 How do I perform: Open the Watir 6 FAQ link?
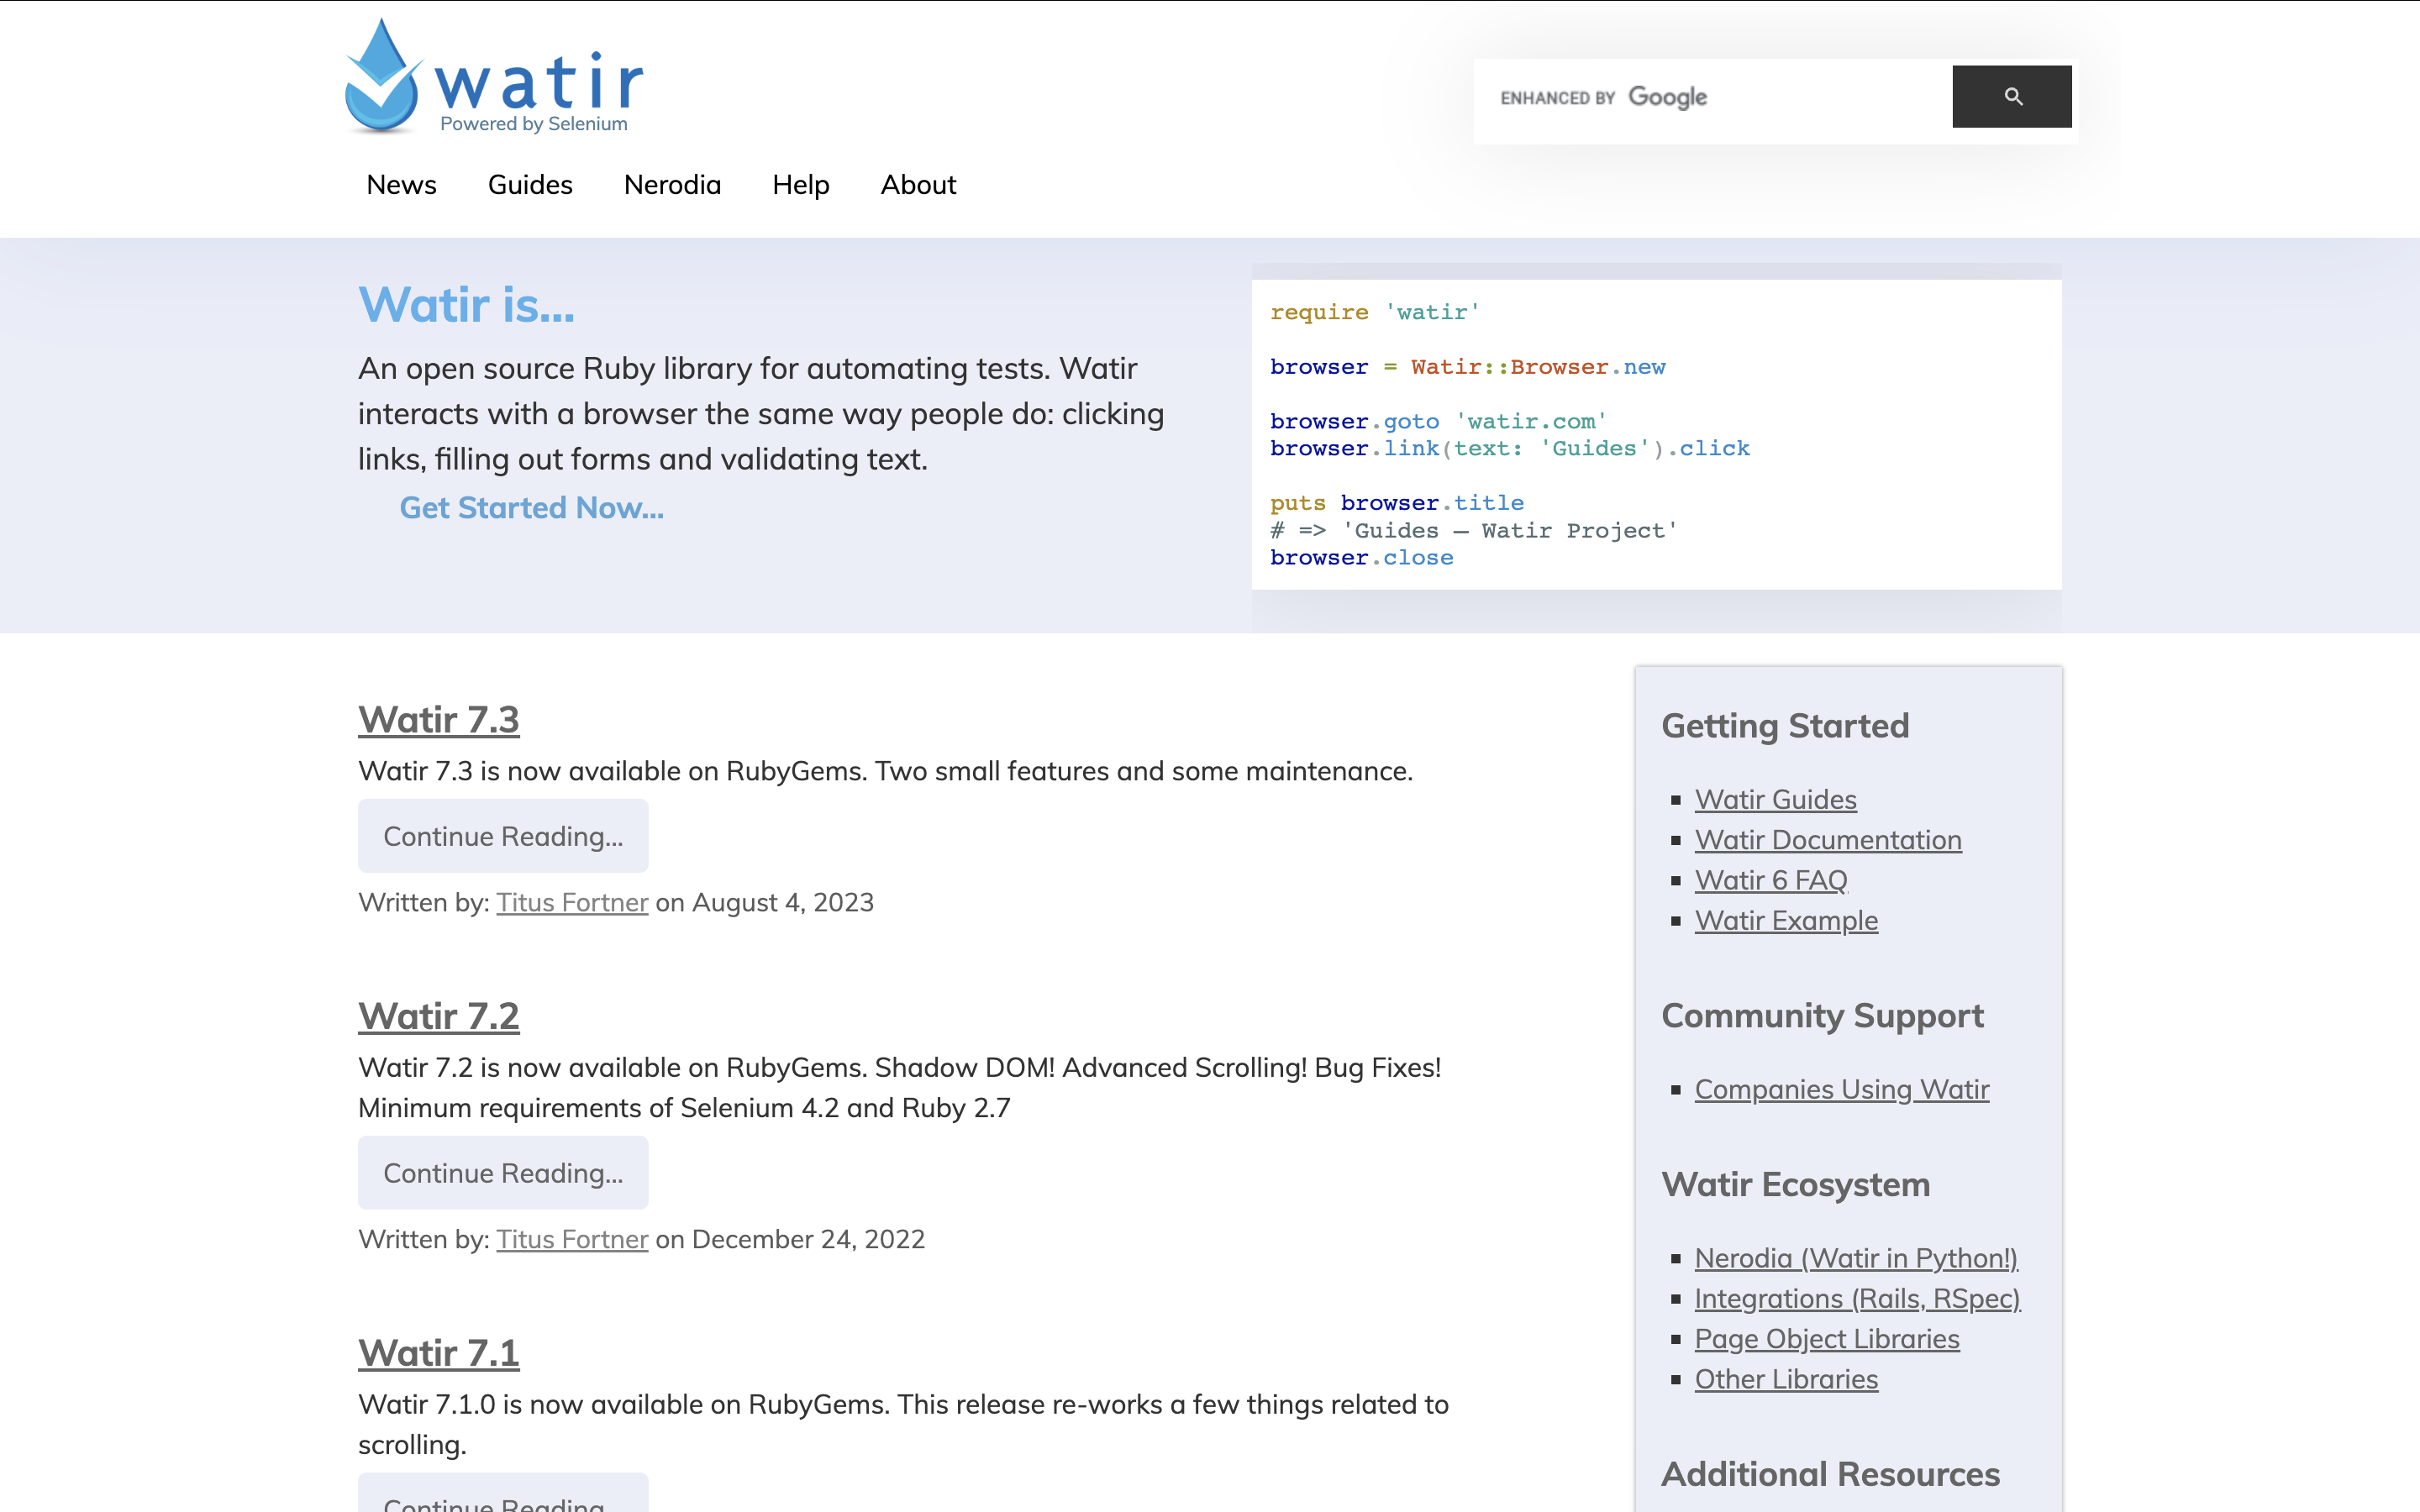point(1770,880)
